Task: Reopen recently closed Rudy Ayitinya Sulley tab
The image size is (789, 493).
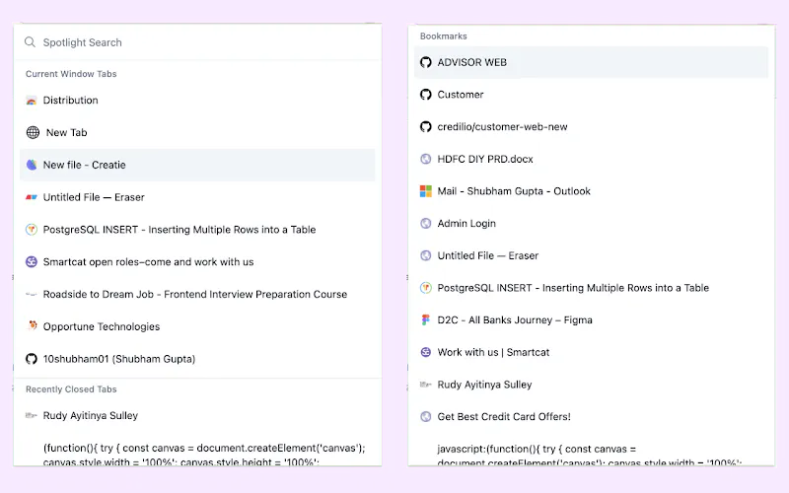Action: [x=197, y=415]
